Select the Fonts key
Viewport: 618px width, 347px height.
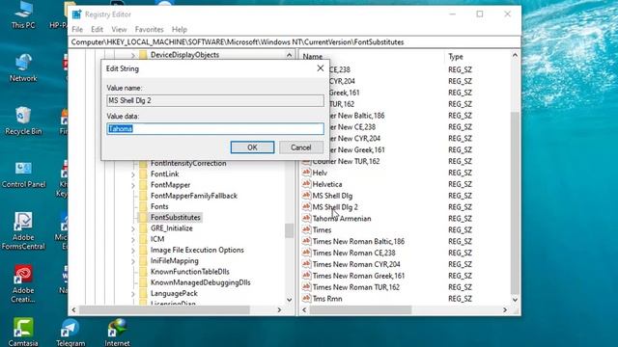point(159,206)
